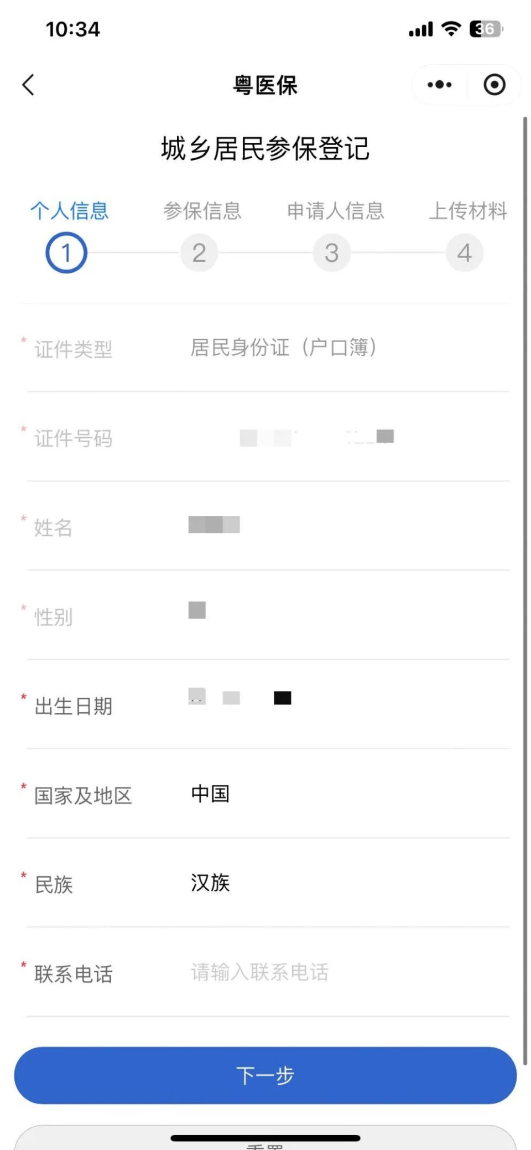Tap the cellular signal bars indicator
This screenshot has width=531, height=1150.
(421, 29)
